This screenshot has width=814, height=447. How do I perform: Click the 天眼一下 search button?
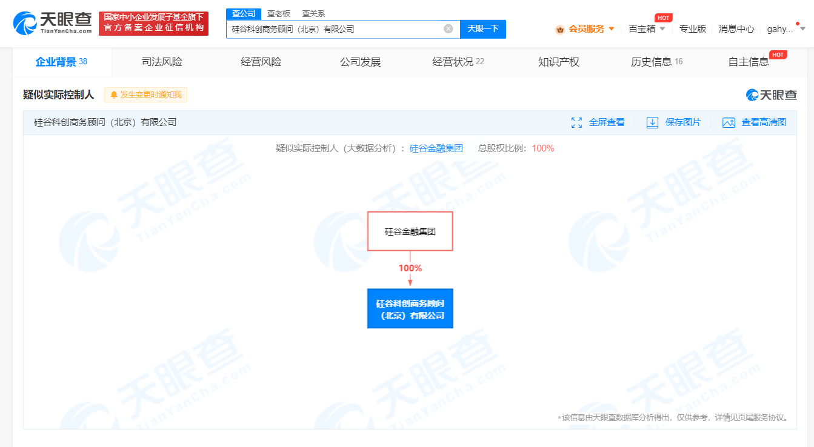pos(483,28)
